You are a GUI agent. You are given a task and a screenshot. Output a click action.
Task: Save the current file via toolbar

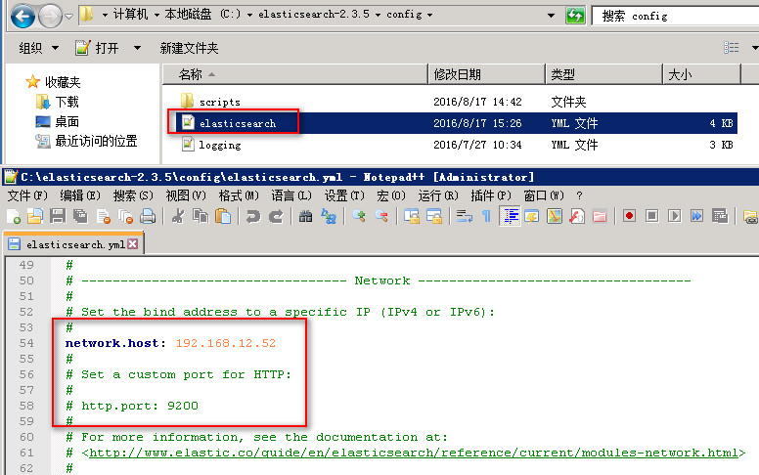click(x=58, y=216)
